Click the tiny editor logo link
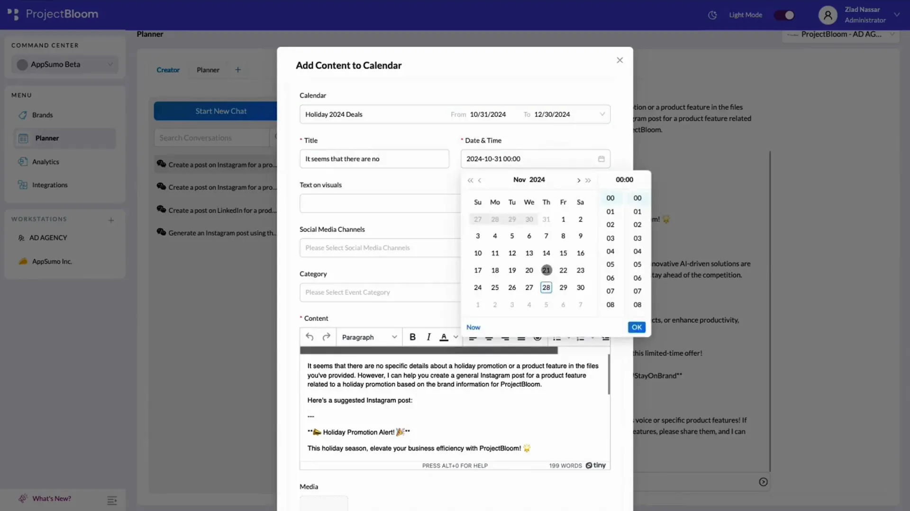Viewport: 910px width, 511px height. pyautogui.click(x=596, y=466)
